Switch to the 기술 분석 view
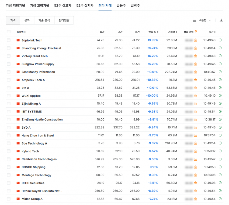This screenshot has height=205, width=229. 44,20
